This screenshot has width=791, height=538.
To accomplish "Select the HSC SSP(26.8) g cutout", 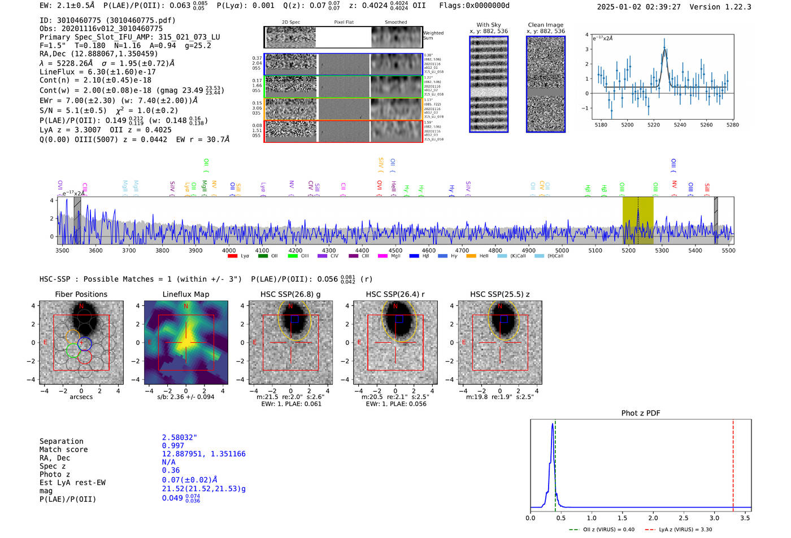I will point(290,343).
